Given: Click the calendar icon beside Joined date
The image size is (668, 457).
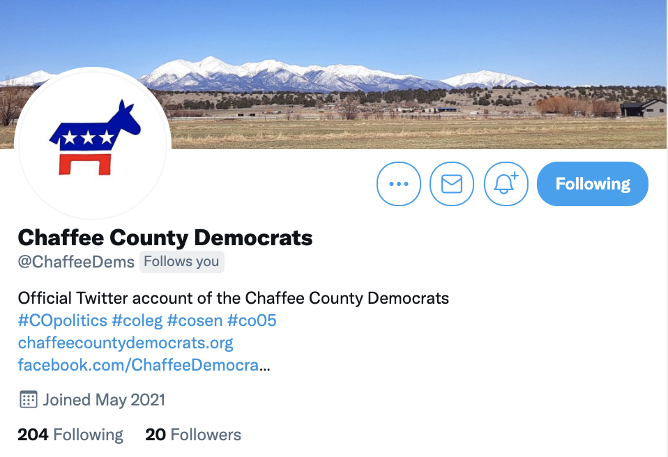Looking at the screenshot, I should pos(29,400).
